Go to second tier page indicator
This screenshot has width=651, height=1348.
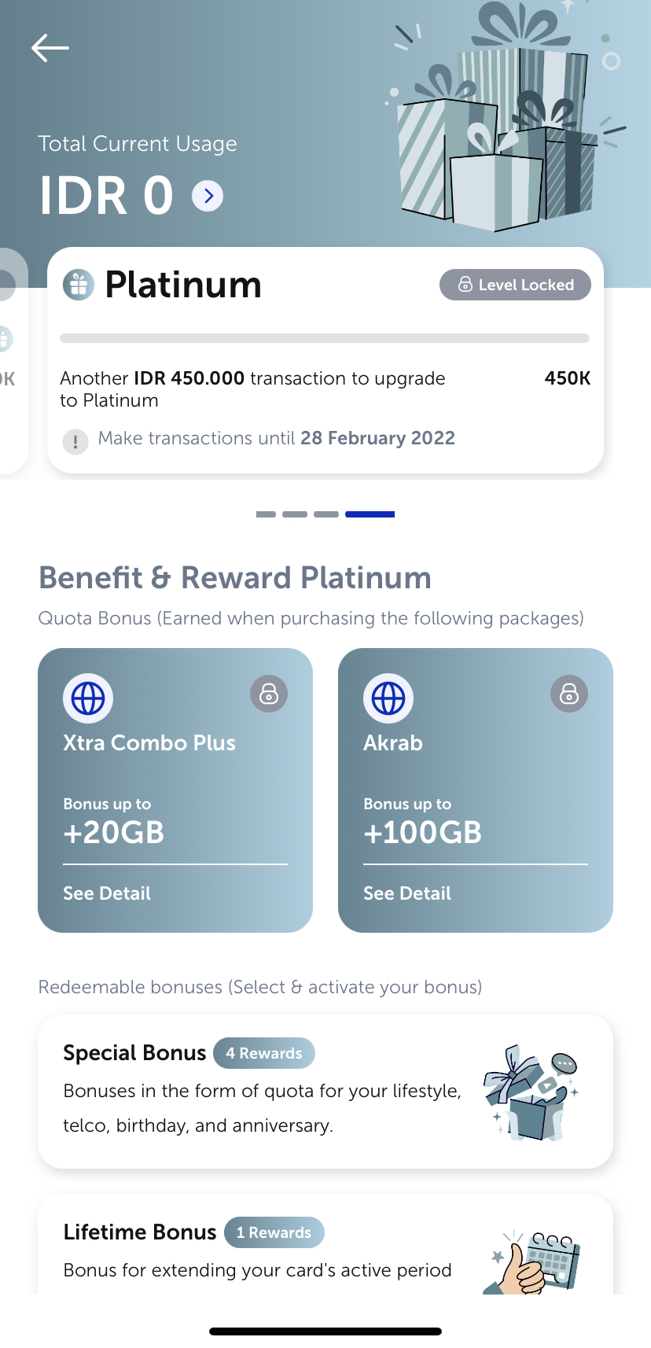pyautogui.click(x=295, y=514)
